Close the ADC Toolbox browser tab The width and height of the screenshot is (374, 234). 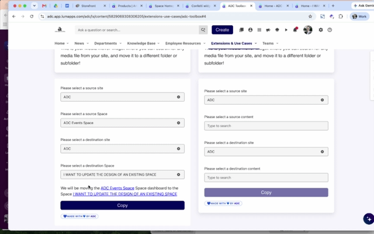coord(251,6)
